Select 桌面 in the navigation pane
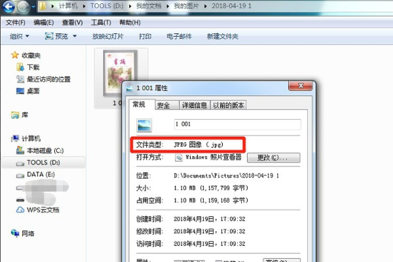Image resolution: width=393 pixels, height=262 pixels. pyautogui.click(x=33, y=91)
